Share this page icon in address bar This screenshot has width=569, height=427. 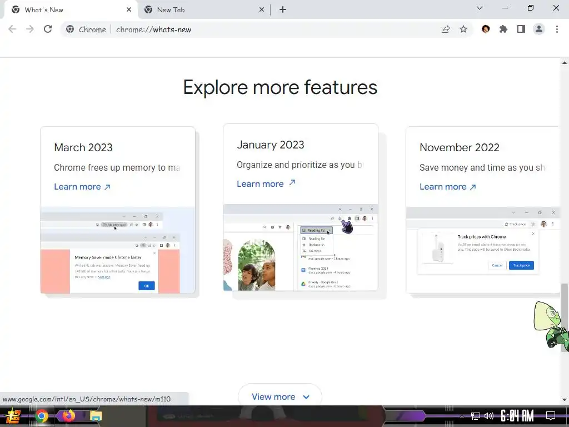(x=446, y=29)
